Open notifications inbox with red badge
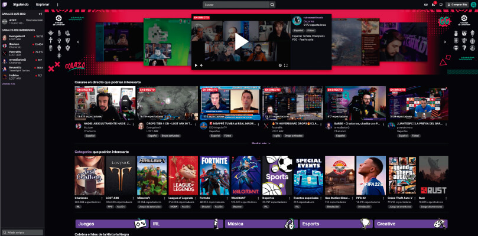478x236 pixels. point(434,5)
